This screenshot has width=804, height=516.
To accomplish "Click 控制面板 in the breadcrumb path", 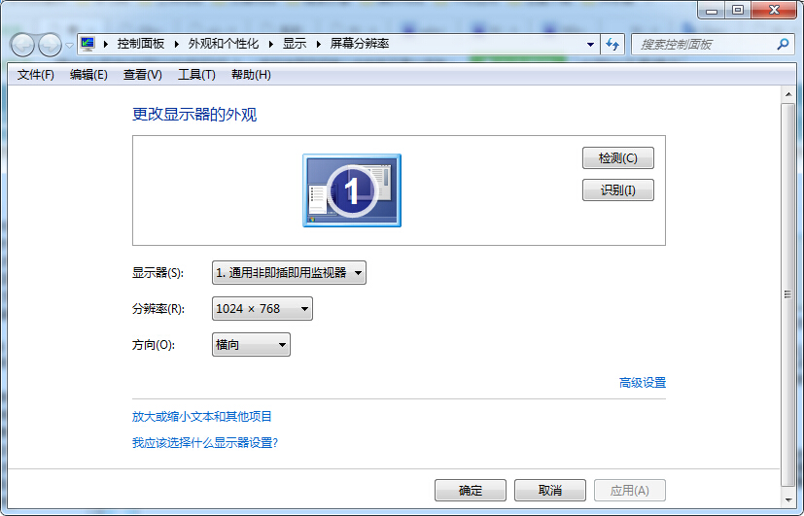I will [x=141, y=44].
